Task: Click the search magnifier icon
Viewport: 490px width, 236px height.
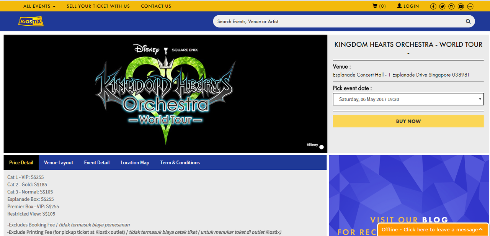Action: [x=468, y=21]
